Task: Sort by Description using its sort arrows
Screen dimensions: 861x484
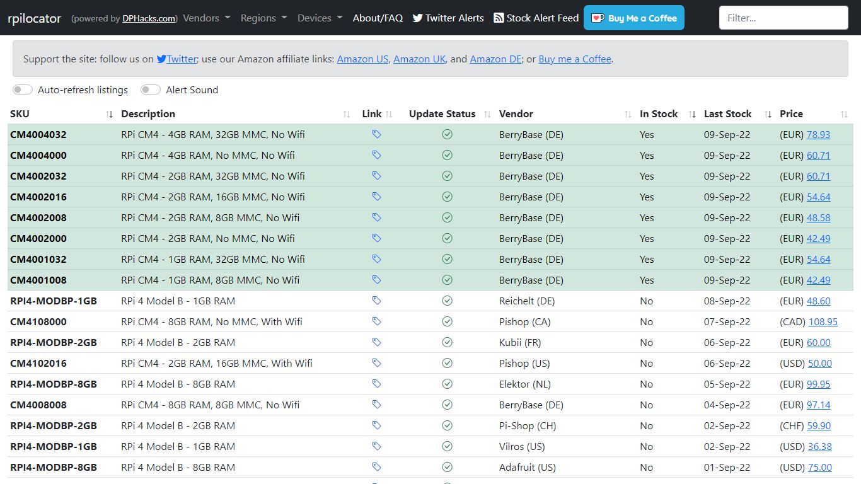Action: coord(347,114)
